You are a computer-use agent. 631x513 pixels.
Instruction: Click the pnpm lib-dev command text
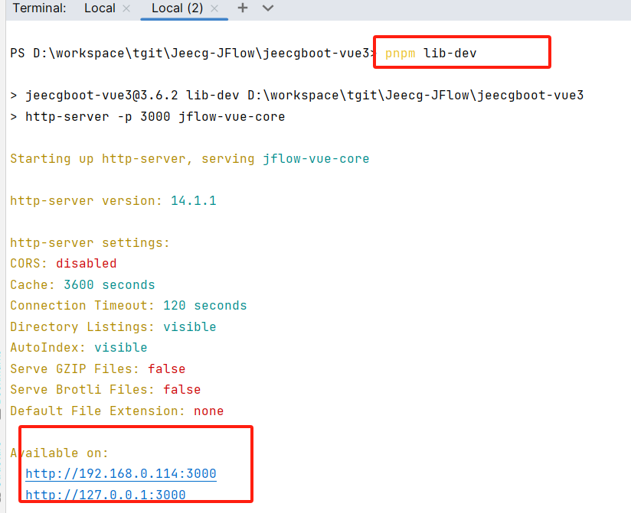431,54
